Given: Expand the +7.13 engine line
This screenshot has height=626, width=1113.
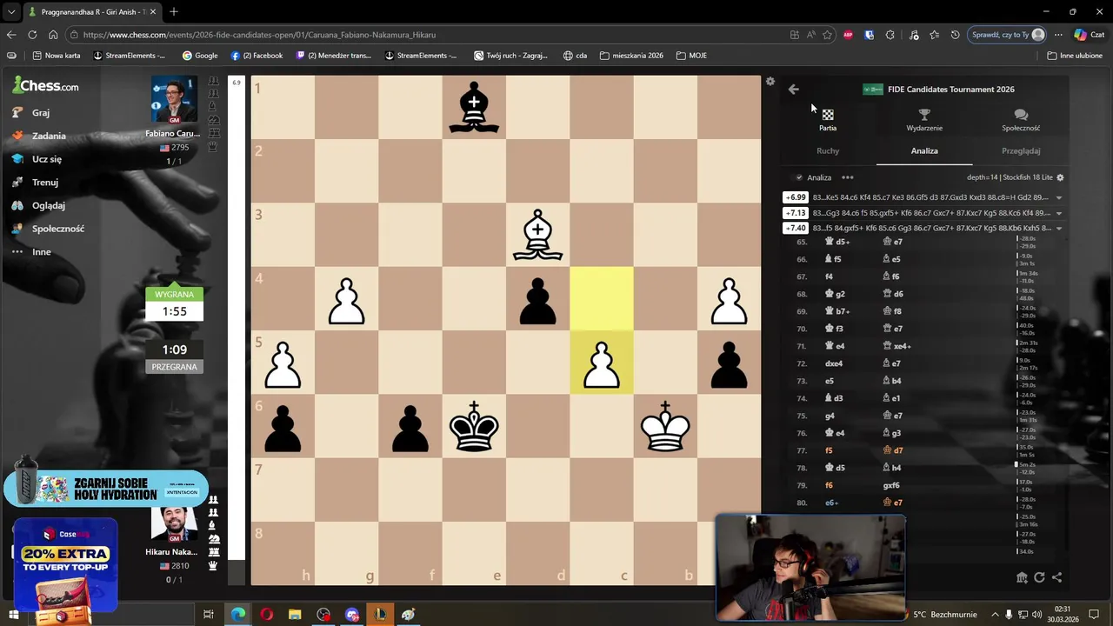Looking at the screenshot, I should click(x=1058, y=213).
